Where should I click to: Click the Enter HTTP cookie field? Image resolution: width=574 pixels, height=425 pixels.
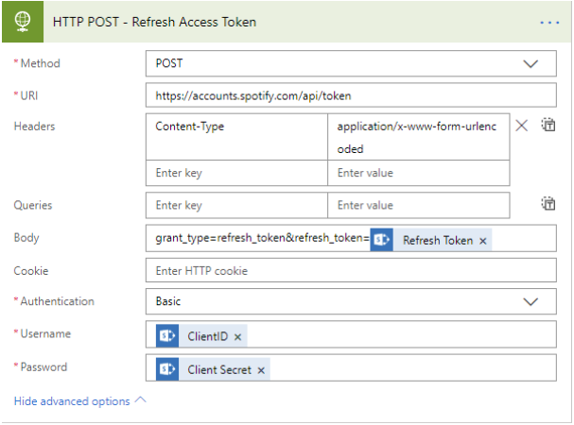click(x=351, y=270)
